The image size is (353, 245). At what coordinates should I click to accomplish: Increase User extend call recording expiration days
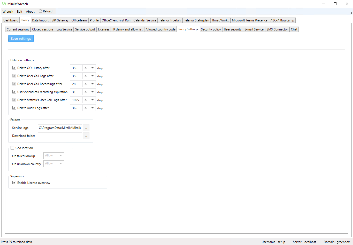pyautogui.click(x=86, y=92)
